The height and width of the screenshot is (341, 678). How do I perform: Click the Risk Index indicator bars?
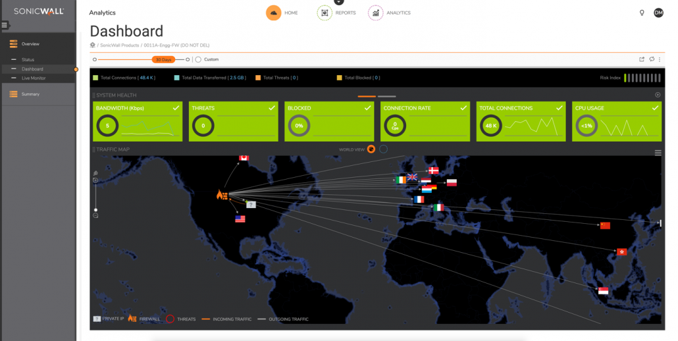point(642,78)
